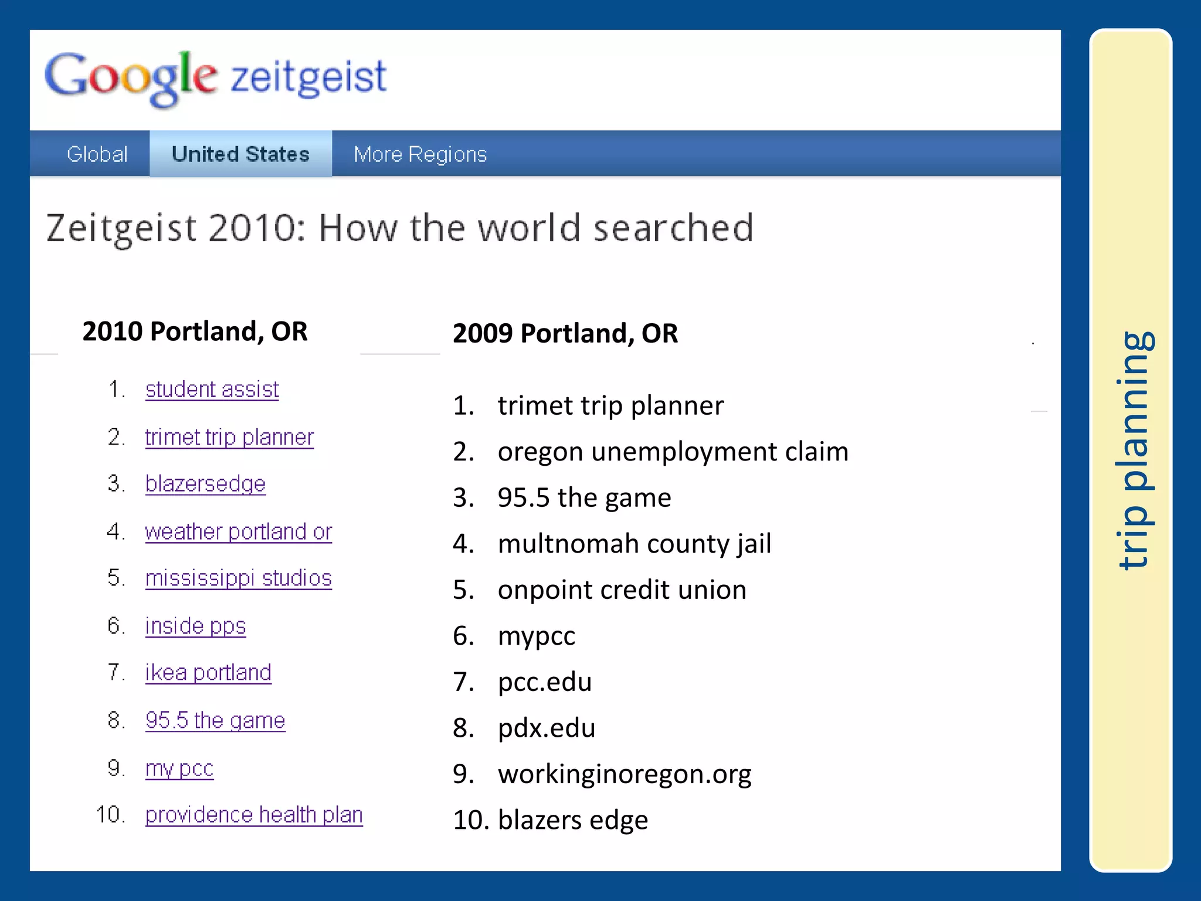Click 'mississippi studios' link
1201x901 pixels.
[x=238, y=578]
